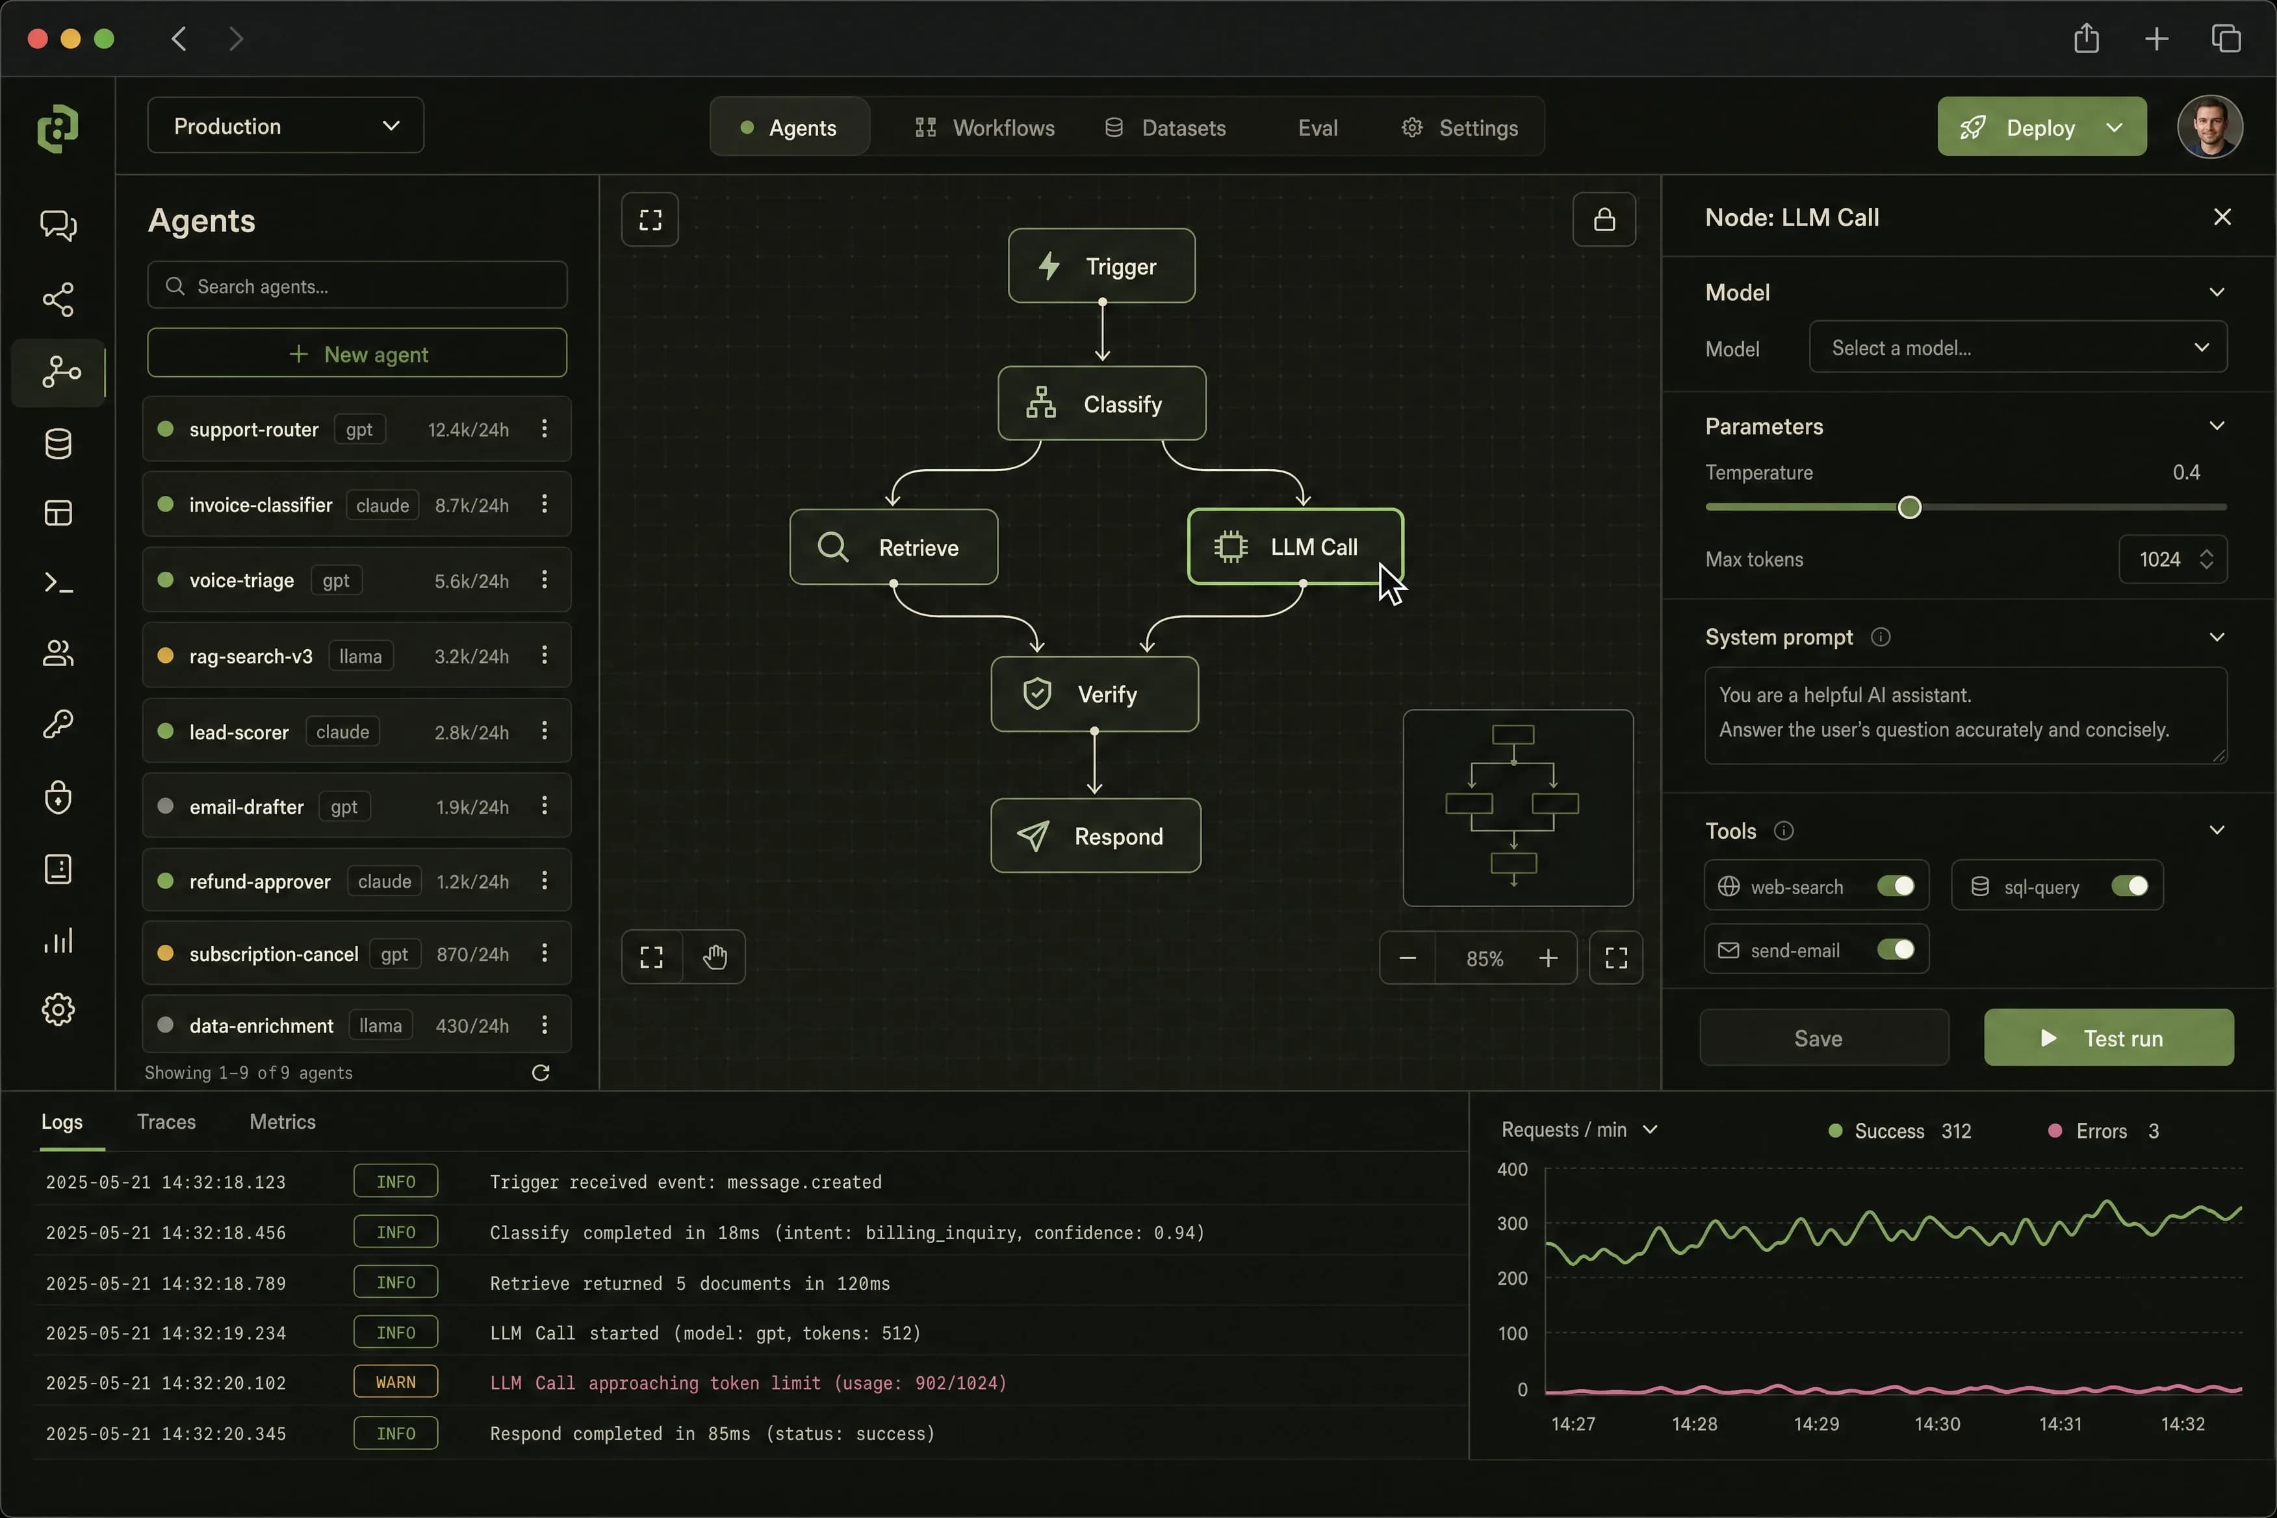Click the canvas lock icon
This screenshot has width=2277, height=1518.
(x=1604, y=220)
